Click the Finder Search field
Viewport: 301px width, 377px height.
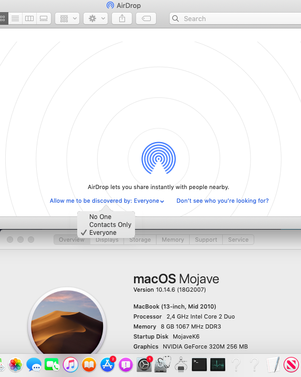(235, 18)
